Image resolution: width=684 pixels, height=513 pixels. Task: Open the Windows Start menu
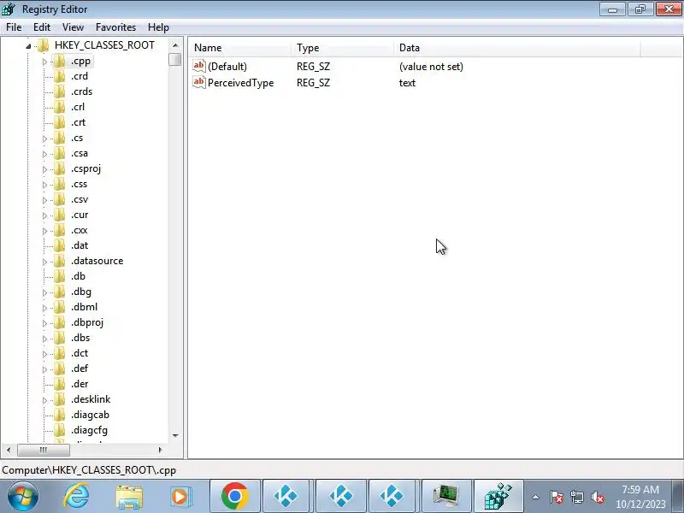click(22, 496)
